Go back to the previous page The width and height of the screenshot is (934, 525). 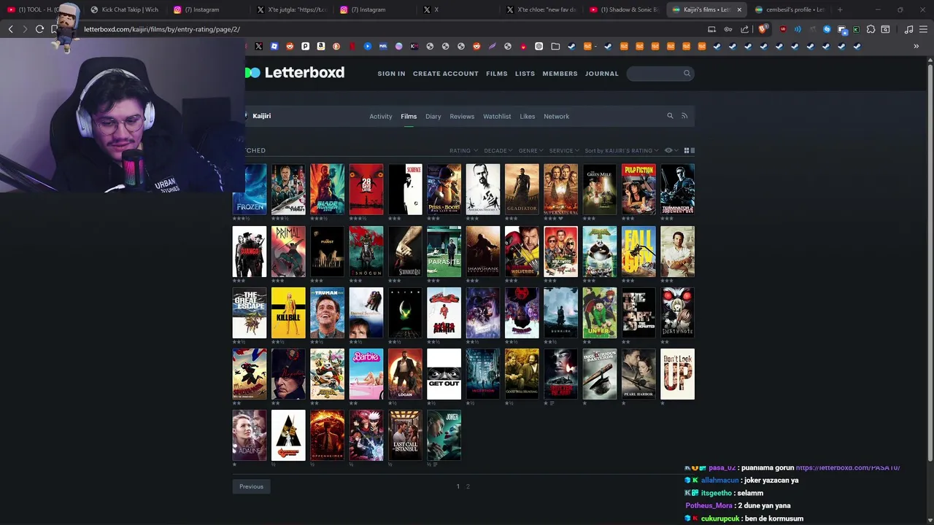pyautogui.click(x=10, y=29)
